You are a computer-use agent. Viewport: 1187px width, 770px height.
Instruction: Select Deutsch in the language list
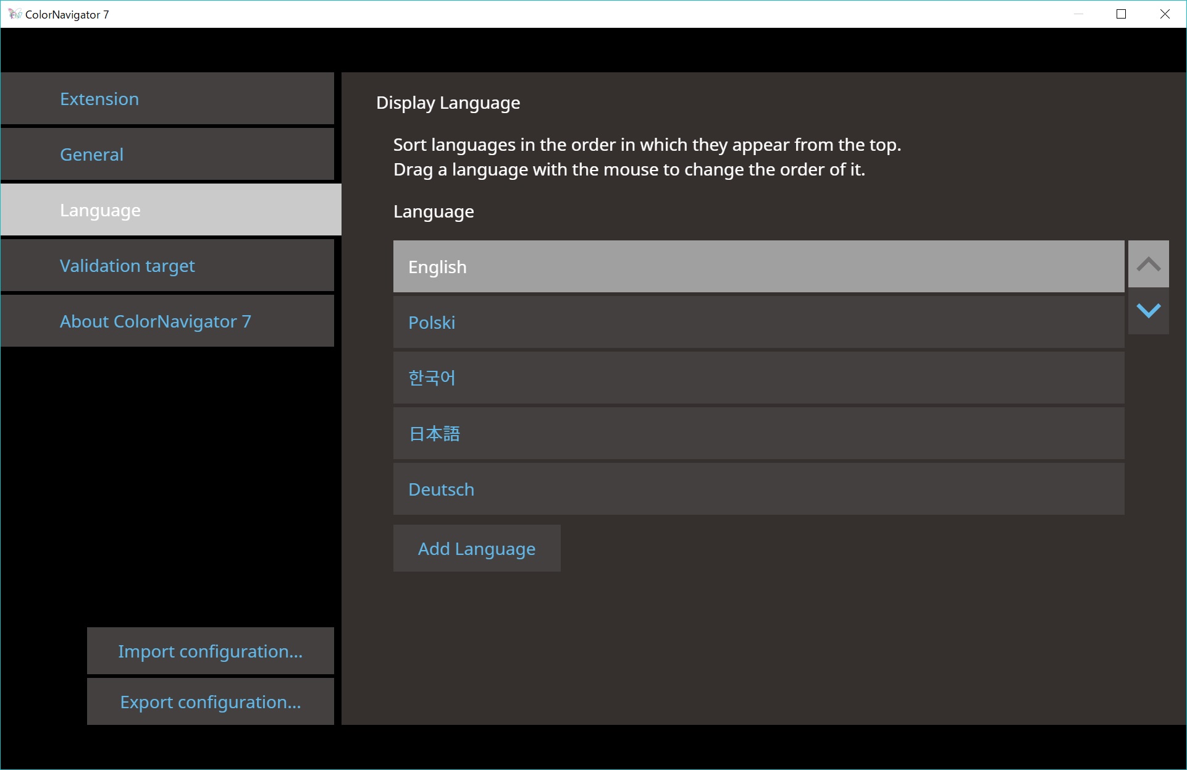pos(758,489)
